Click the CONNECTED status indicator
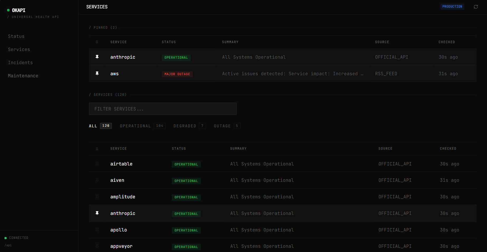Image resolution: width=487 pixels, height=252 pixels. click(x=16, y=238)
